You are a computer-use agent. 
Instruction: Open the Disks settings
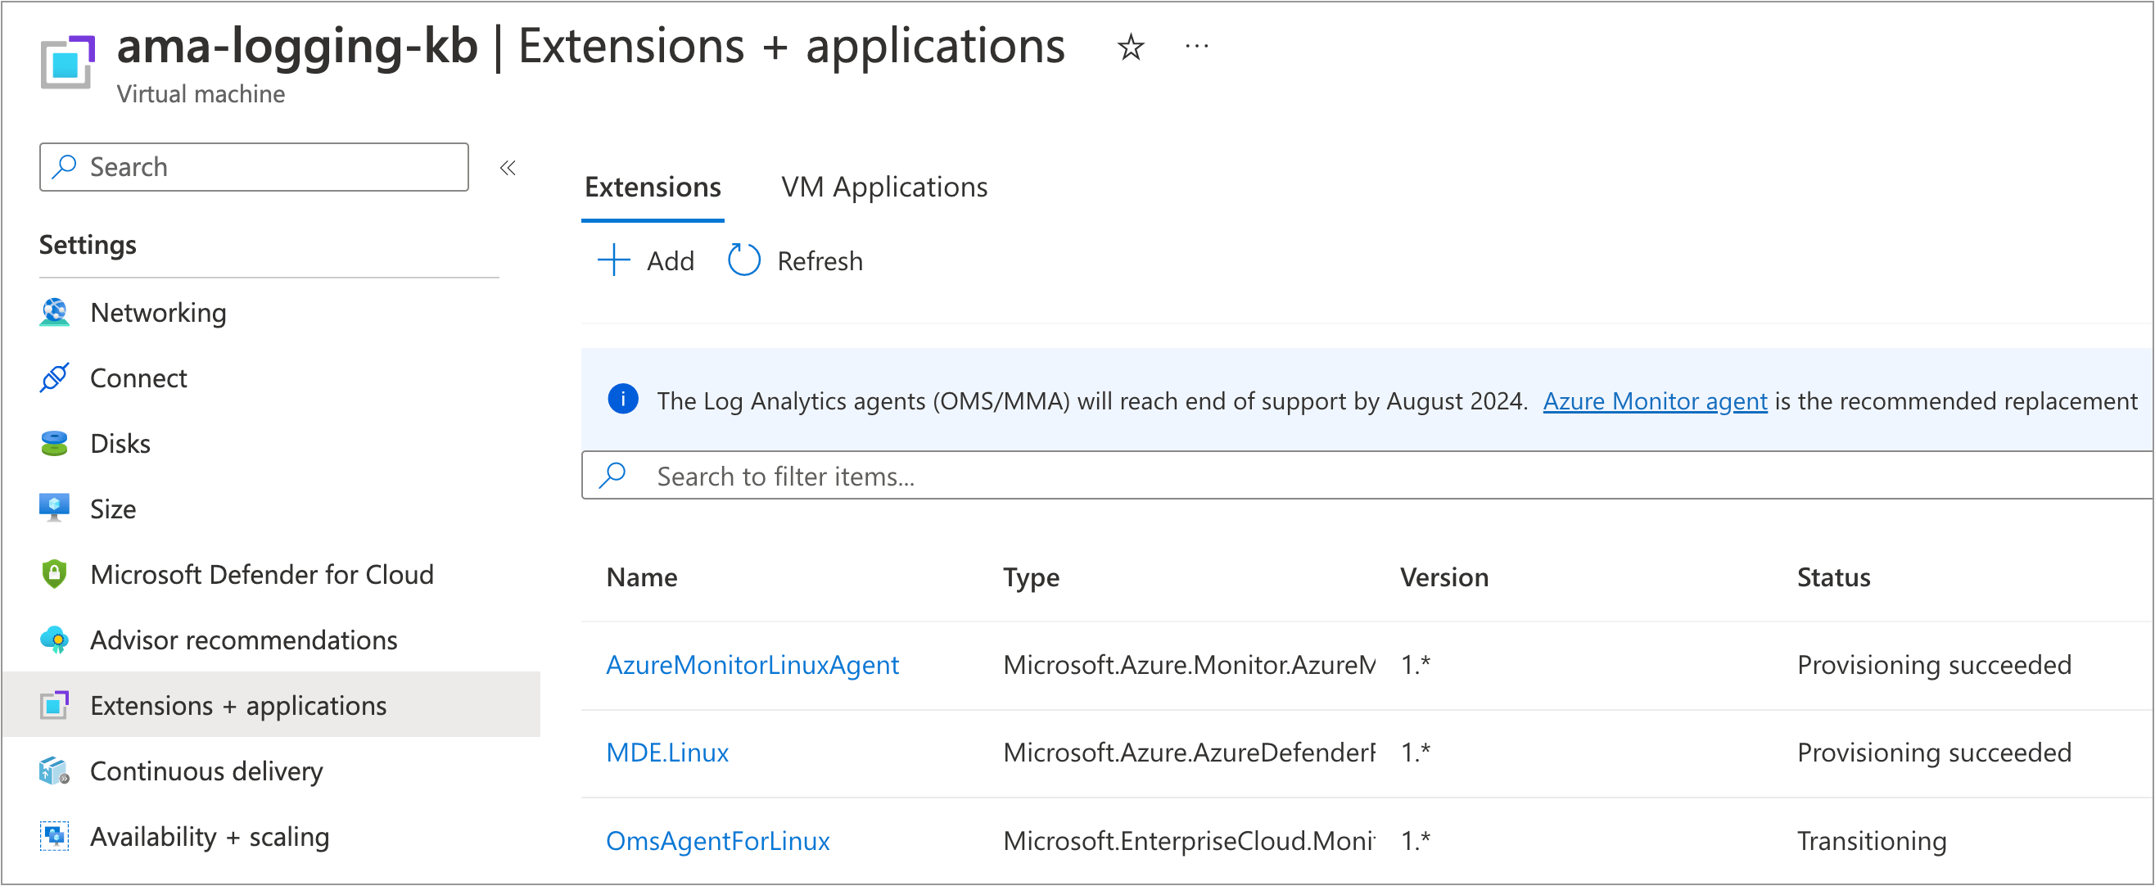click(120, 442)
